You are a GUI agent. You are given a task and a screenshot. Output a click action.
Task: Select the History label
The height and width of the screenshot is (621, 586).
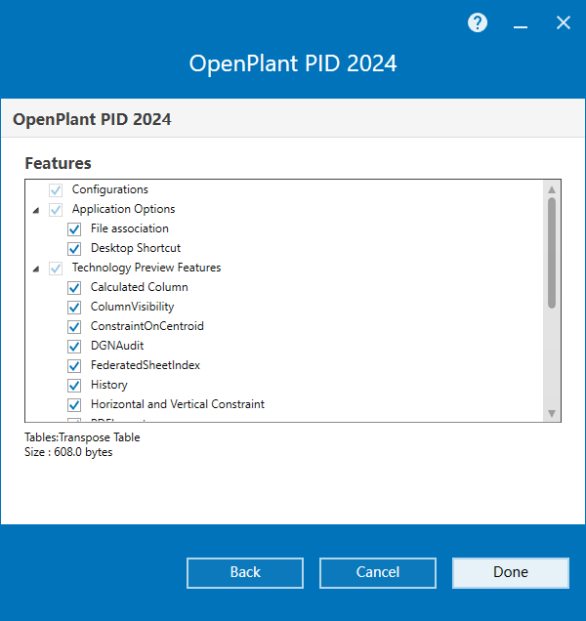[x=109, y=385]
